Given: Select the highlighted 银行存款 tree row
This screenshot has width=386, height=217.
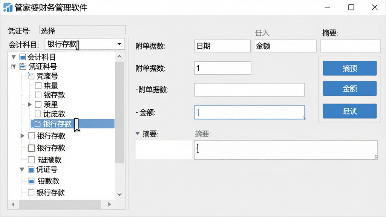Looking at the screenshot, I should click(73, 124).
